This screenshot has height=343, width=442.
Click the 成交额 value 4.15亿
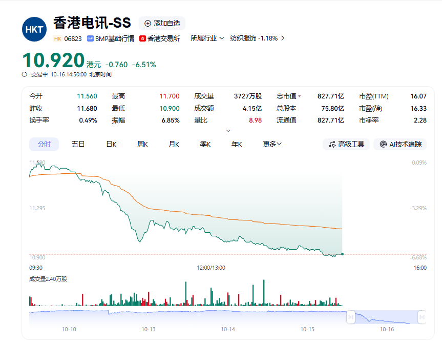tap(252, 109)
